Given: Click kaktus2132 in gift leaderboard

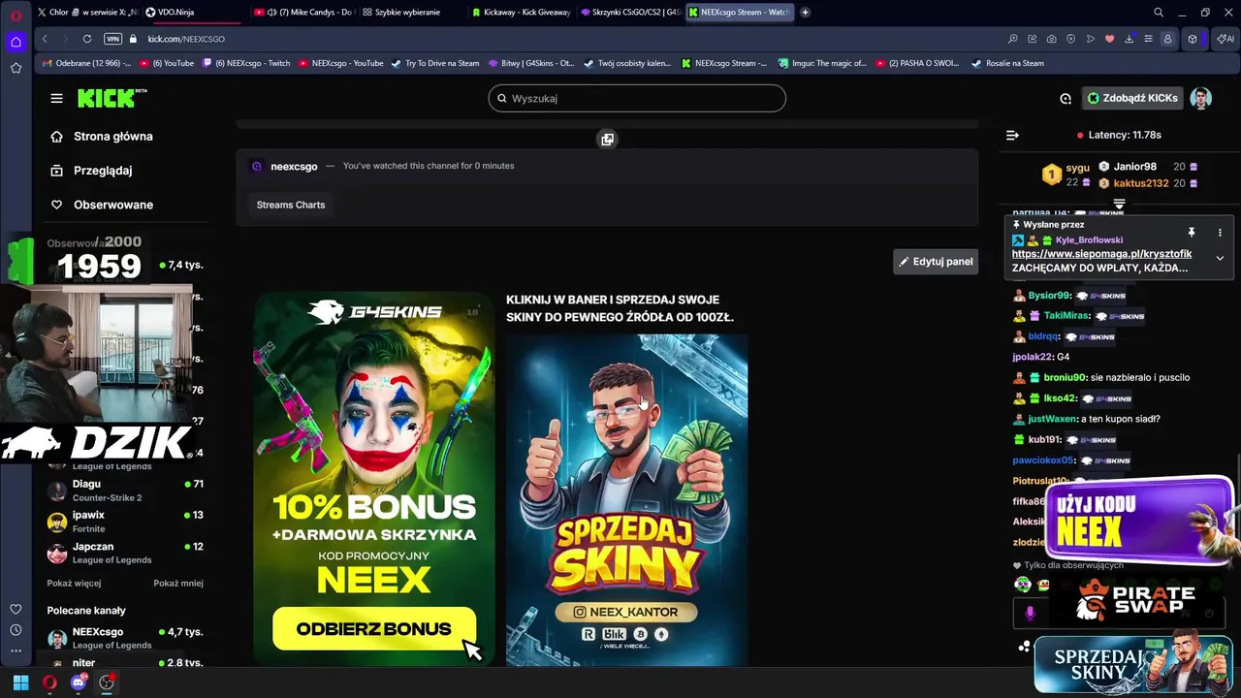Looking at the screenshot, I should point(1140,183).
